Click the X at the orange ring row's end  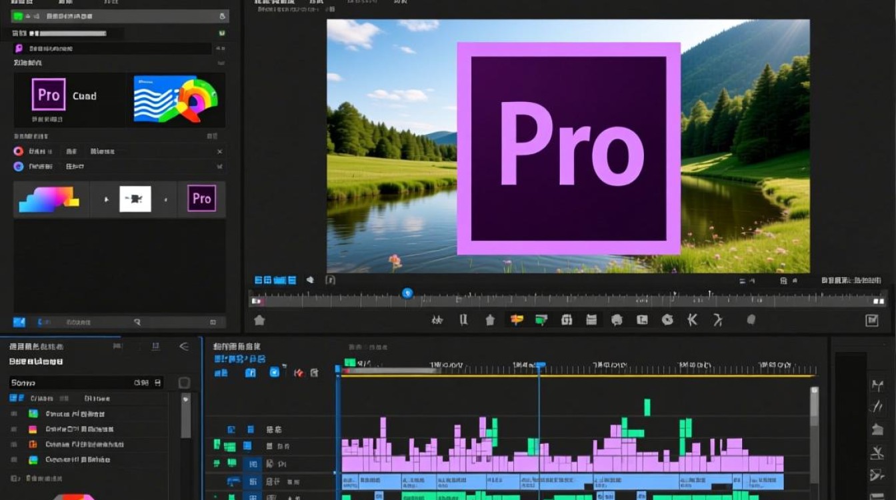(219, 151)
